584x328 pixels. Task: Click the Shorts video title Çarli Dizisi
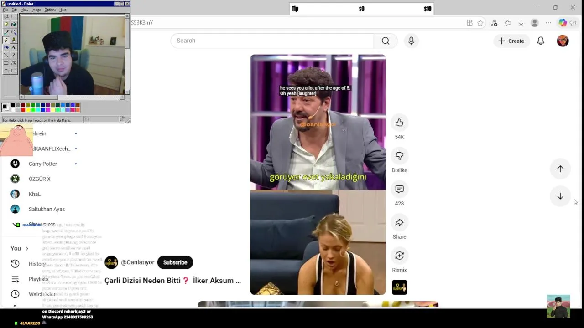tap(172, 281)
